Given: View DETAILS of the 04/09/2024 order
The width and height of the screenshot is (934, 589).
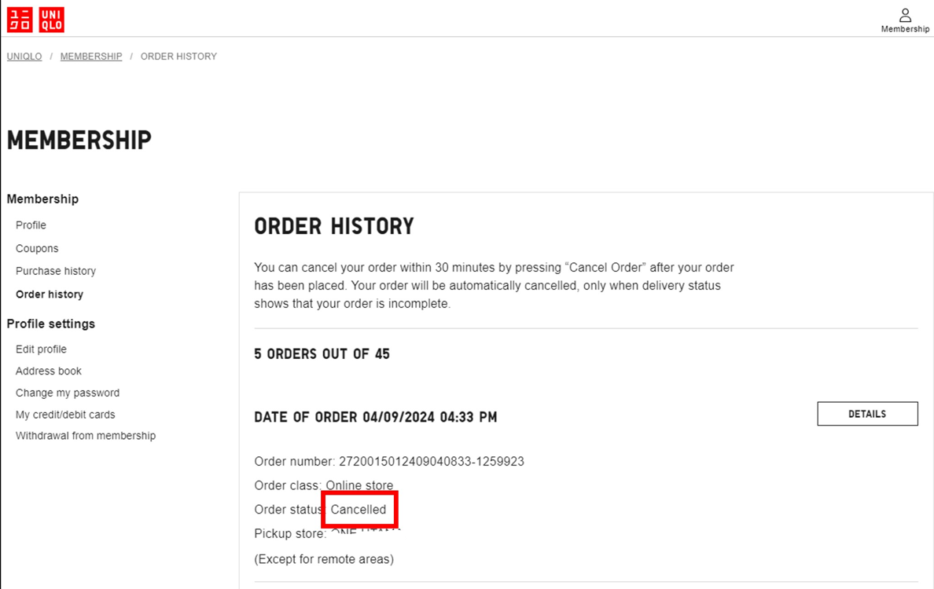Looking at the screenshot, I should 867,414.
